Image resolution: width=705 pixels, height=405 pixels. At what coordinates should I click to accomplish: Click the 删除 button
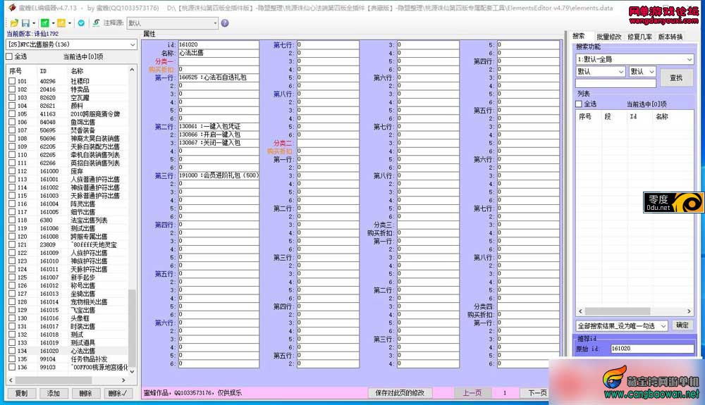[x=85, y=393]
